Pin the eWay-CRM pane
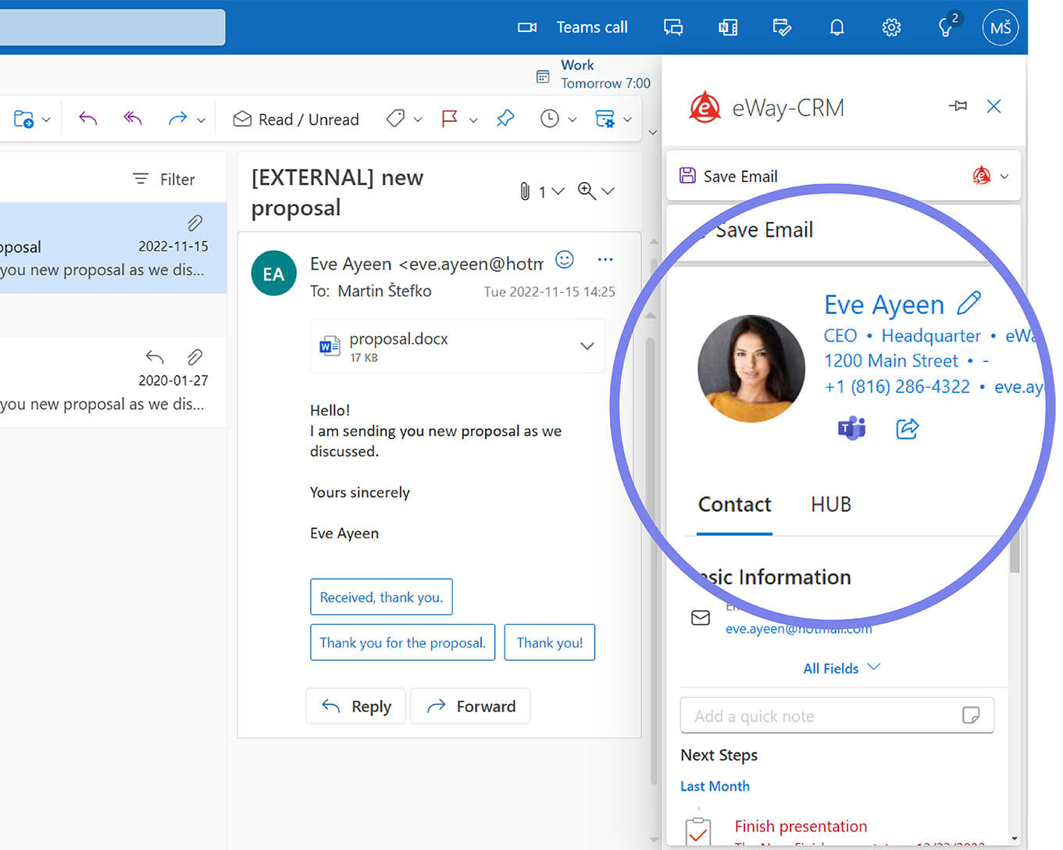The image size is (1063, 850). 958,105
